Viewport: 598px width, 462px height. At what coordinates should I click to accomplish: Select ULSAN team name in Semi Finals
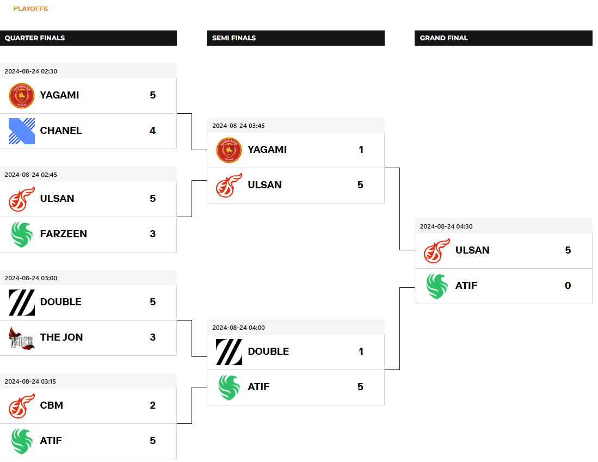265,185
